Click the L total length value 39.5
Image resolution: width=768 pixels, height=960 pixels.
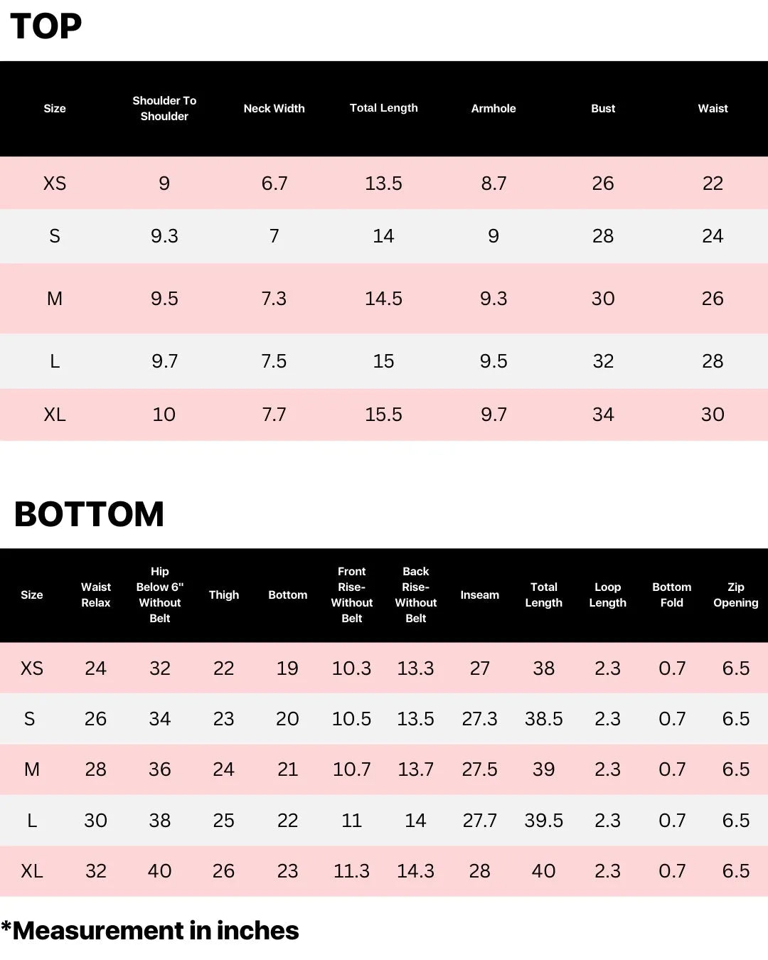tap(544, 821)
